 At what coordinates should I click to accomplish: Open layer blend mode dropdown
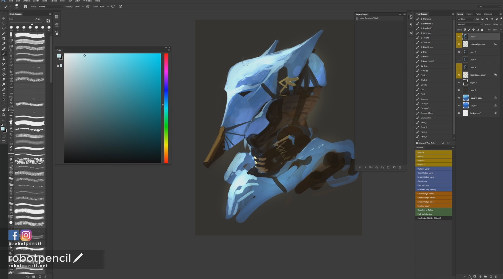coord(470,24)
